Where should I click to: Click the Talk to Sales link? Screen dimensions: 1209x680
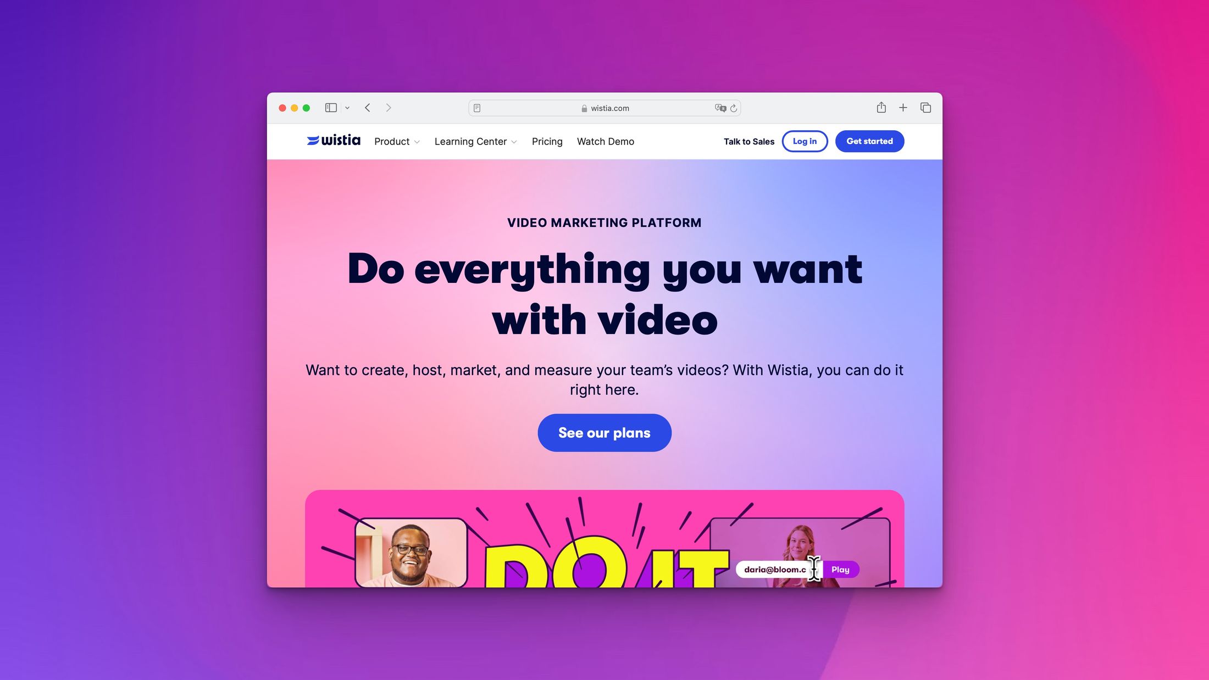coord(748,141)
